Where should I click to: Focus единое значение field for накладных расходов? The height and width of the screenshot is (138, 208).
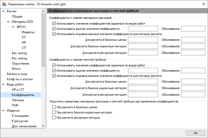point(143,29)
